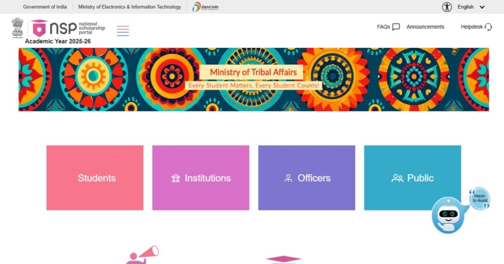Click the Public people icon
This screenshot has width=504, height=264.
click(x=397, y=178)
